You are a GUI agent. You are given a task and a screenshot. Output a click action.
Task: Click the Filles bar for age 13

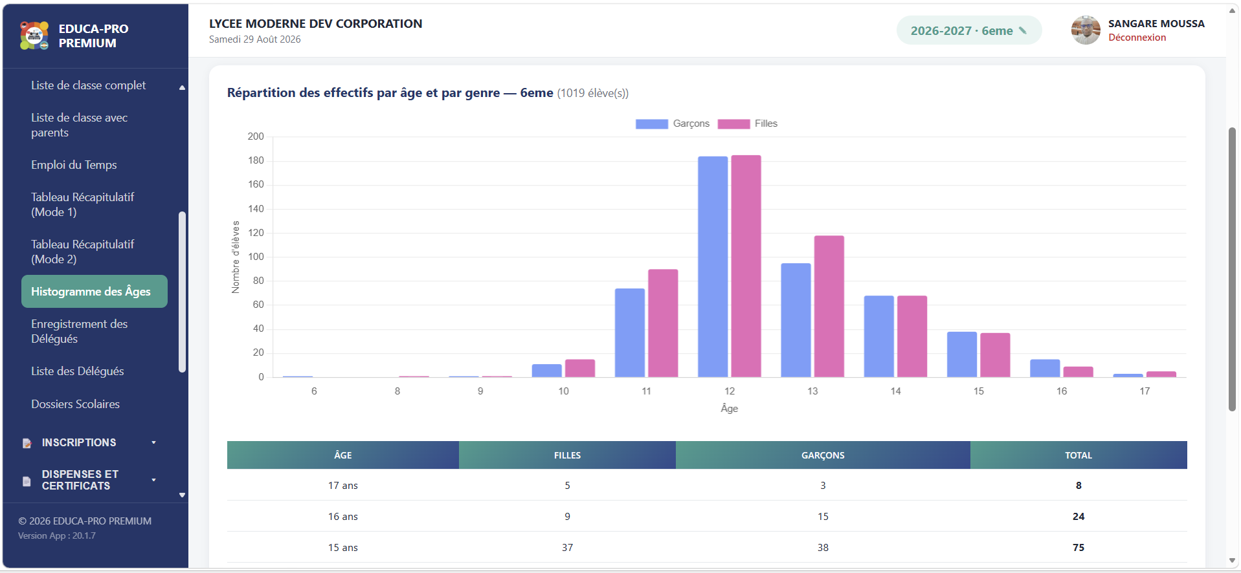click(x=829, y=307)
